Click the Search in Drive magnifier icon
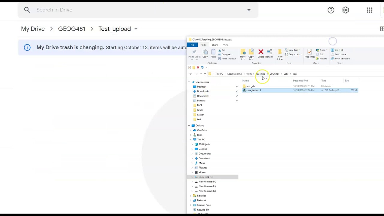 [27, 10]
